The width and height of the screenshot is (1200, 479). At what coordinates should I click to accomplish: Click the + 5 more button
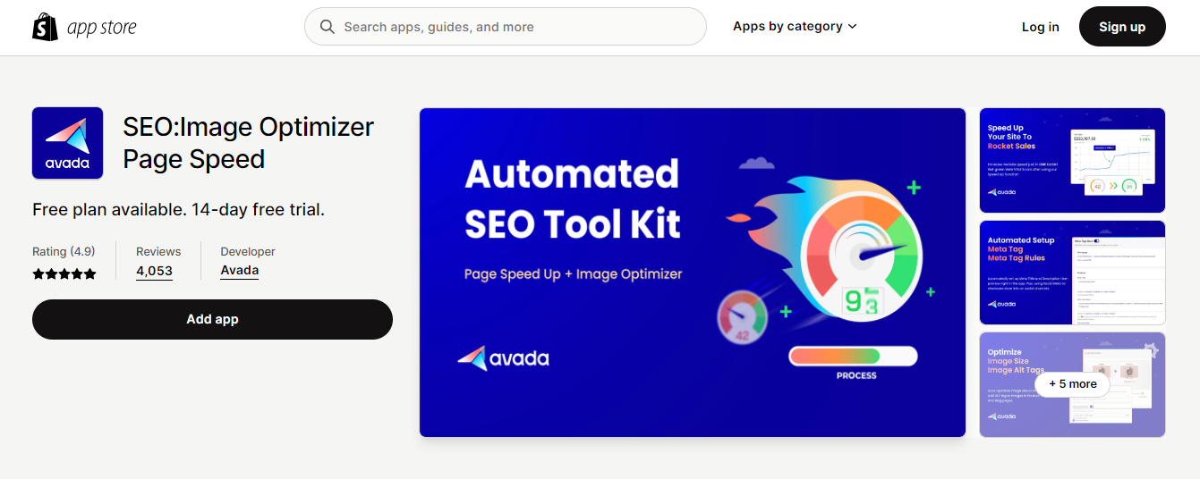tap(1072, 384)
